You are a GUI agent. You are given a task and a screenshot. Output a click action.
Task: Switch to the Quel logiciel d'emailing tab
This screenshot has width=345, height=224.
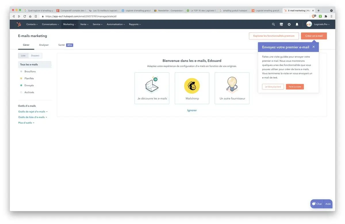(x=39, y=11)
